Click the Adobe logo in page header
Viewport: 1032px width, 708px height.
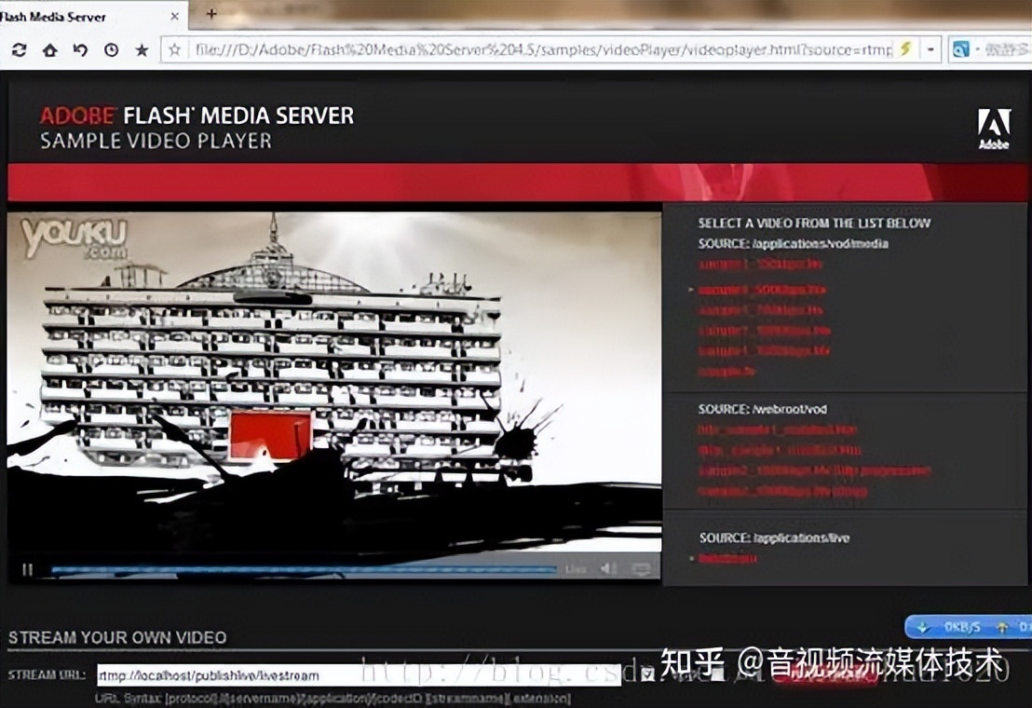point(993,129)
